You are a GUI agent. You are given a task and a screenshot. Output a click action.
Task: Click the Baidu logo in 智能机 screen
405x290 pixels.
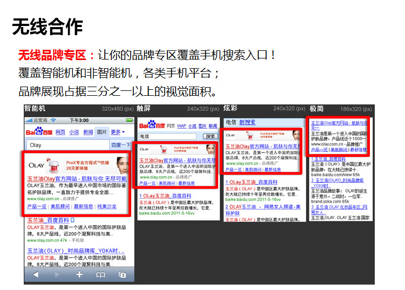tap(39, 131)
